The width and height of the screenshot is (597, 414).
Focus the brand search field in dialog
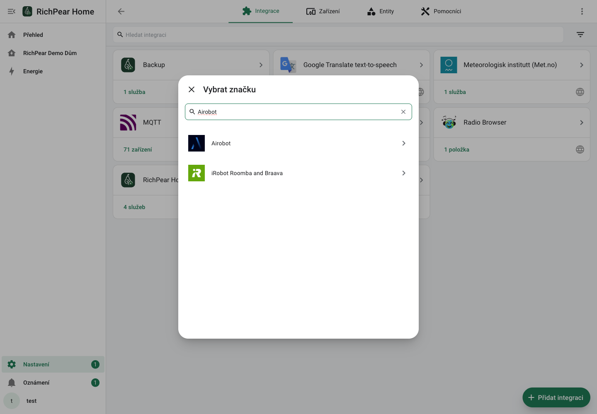[x=298, y=112]
